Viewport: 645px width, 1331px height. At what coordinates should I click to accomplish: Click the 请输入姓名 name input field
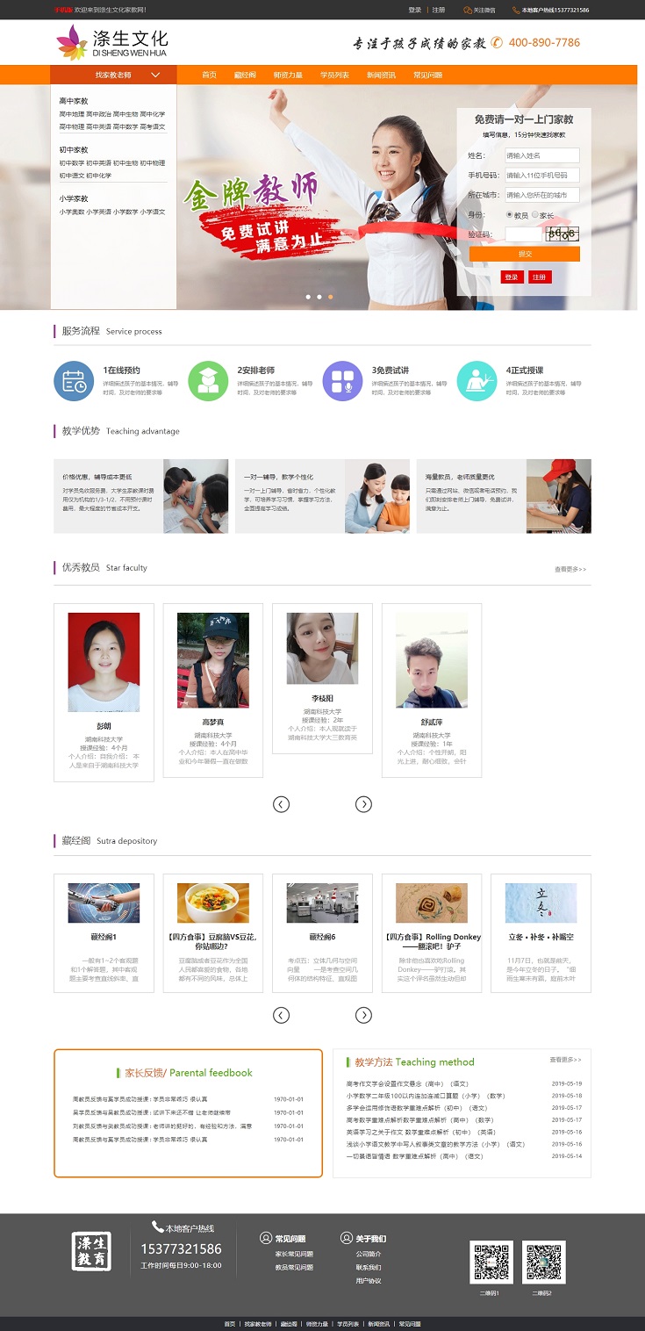541,155
